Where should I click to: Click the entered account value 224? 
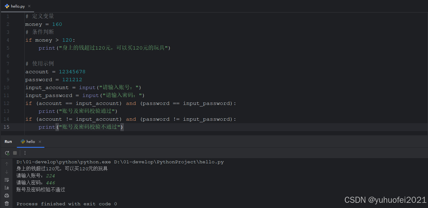[x=51, y=176]
